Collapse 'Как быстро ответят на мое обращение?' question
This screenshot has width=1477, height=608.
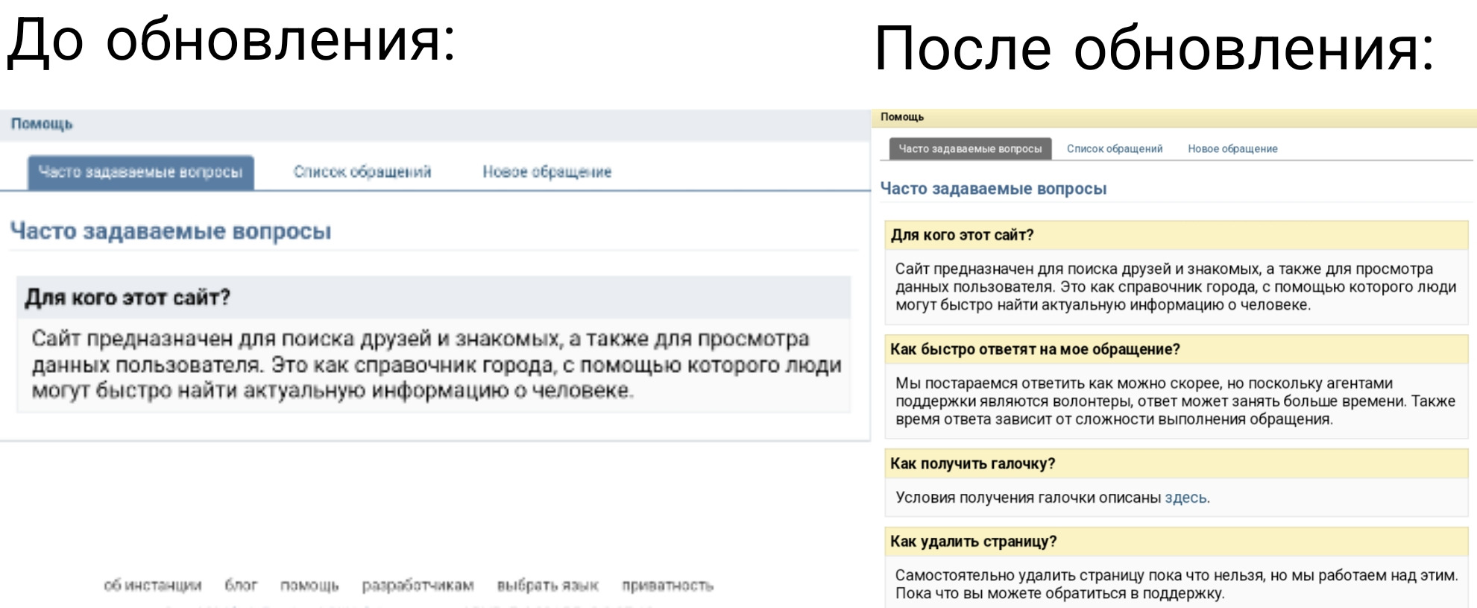click(1035, 349)
